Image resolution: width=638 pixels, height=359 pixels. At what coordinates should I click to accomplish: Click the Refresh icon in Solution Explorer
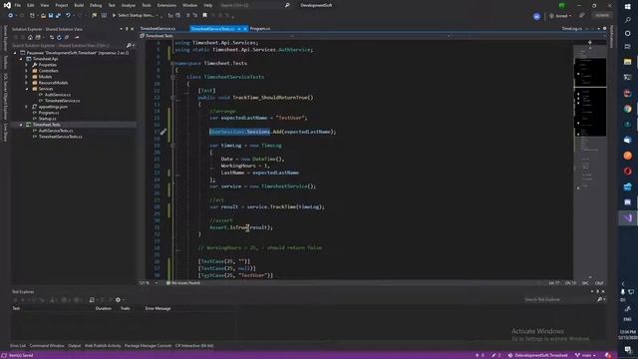point(59,37)
